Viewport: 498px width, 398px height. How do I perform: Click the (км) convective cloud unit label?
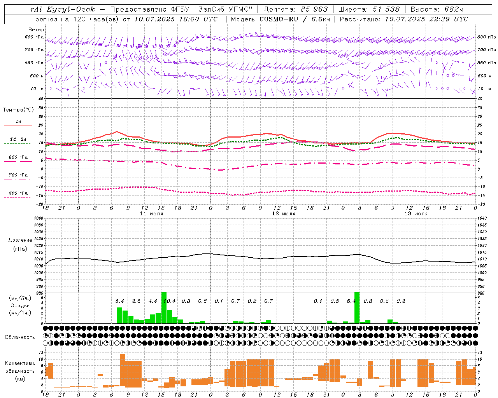20,379
